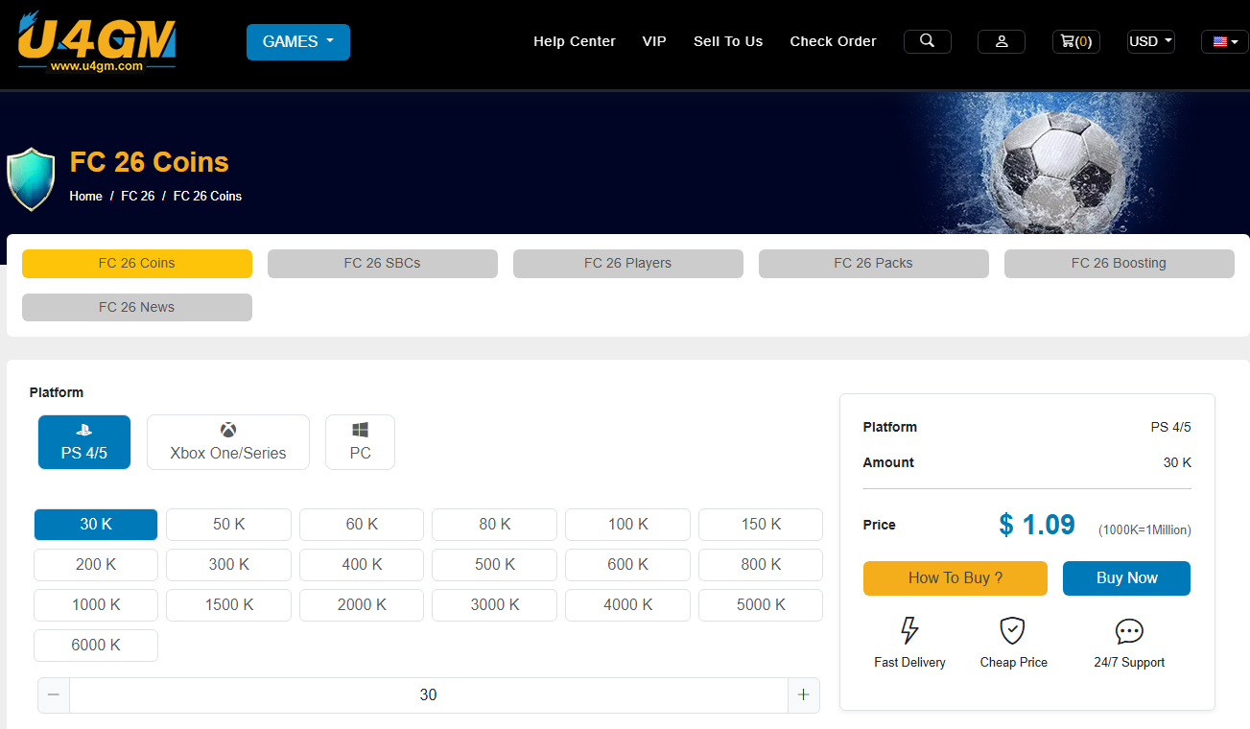The width and height of the screenshot is (1250, 729).
Task: Switch to the FC 26 Players tab
Action: click(x=627, y=264)
